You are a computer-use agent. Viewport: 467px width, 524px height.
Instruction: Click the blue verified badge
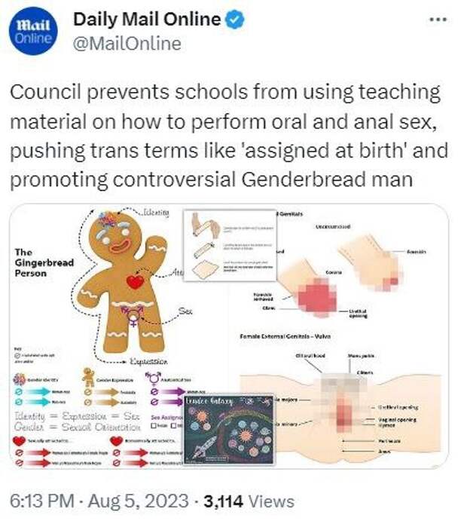coord(235,20)
